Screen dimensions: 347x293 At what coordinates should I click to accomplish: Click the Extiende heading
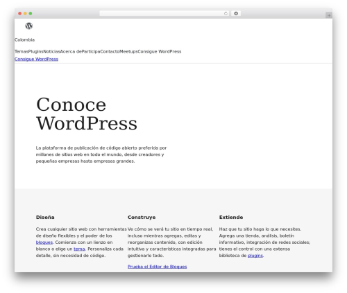(x=231, y=217)
